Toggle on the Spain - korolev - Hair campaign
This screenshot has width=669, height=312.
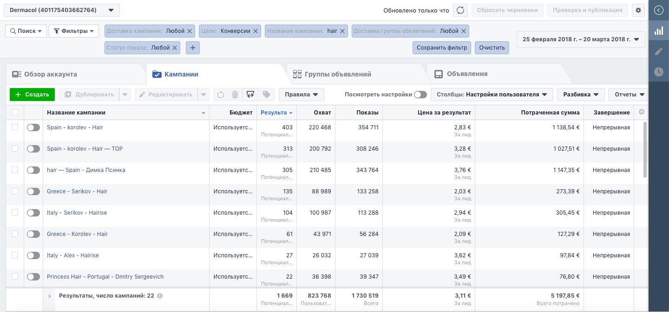click(x=33, y=127)
